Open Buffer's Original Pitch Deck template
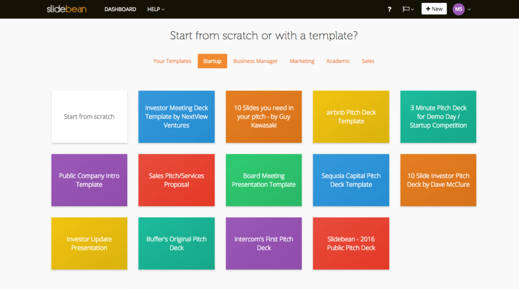 176,243
